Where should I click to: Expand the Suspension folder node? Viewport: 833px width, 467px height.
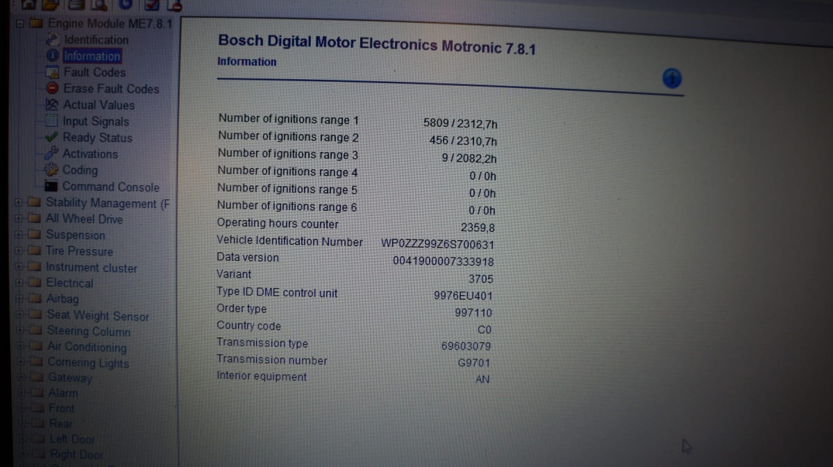coord(19,235)
